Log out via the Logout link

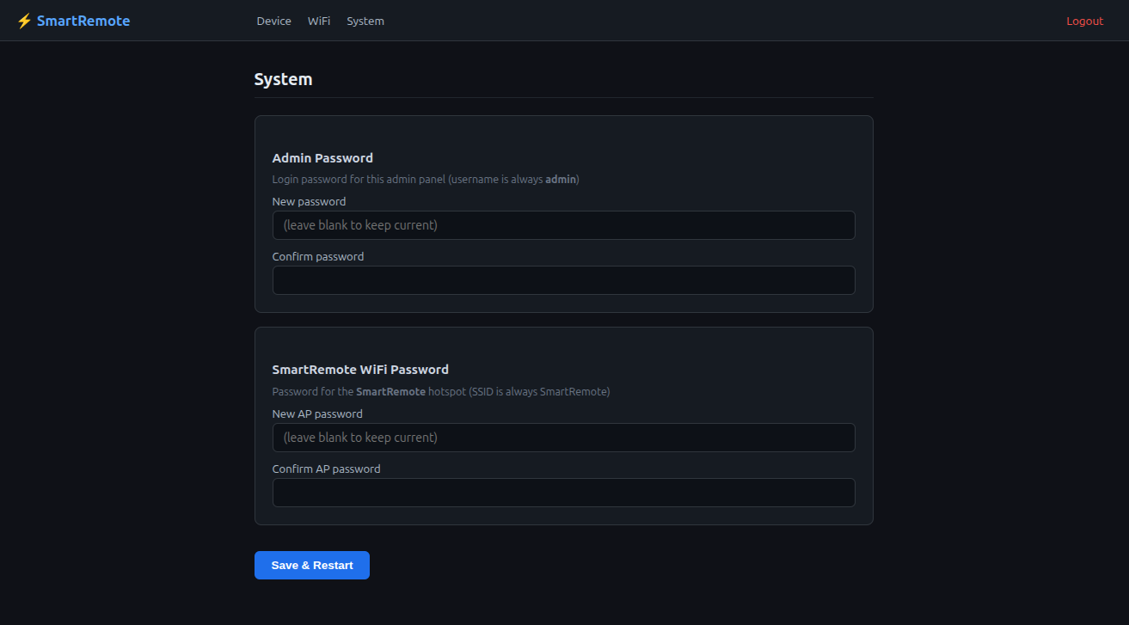point(1084,21)
